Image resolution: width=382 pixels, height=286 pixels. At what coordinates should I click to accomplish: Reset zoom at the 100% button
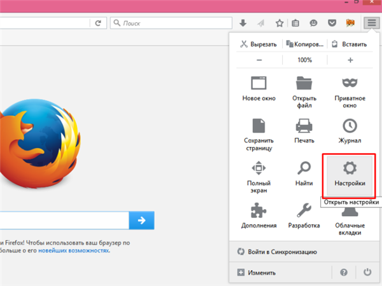[304, 60]
